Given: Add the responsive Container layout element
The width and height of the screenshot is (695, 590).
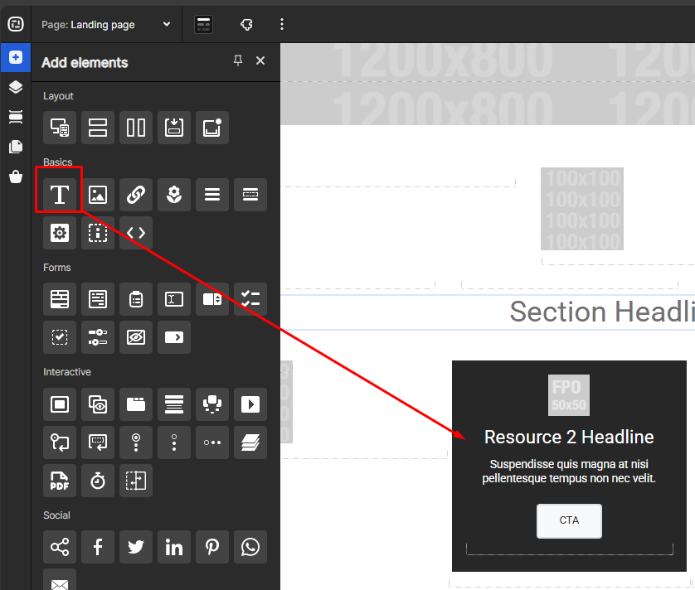Looking at the screenshot, I should (x=60, y=128).
